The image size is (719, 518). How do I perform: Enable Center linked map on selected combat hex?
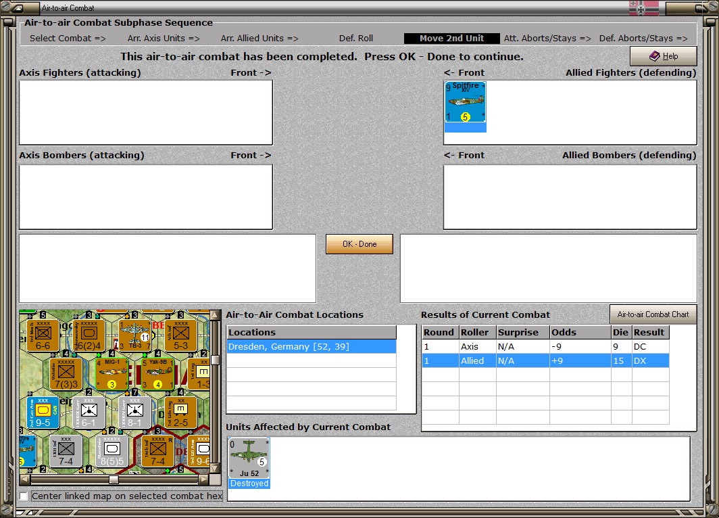tap(24, 496)
